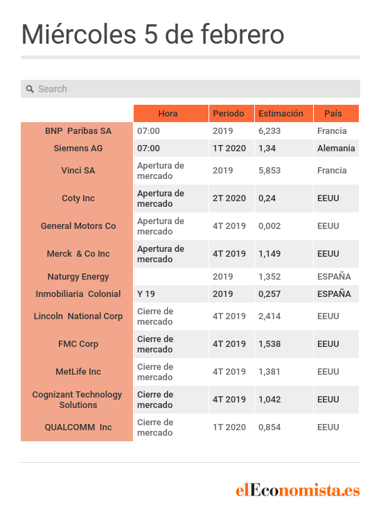The width and height of the screenshot is (381, 519).
Task: Select the QUALCOMM Inc row label
Action: pyautogui.click(x=77, y=427)
